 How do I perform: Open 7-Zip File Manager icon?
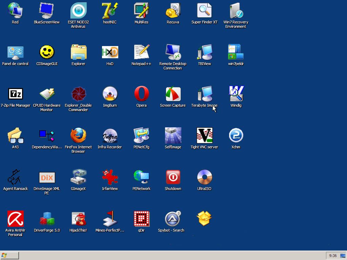[x=15, y=94]
